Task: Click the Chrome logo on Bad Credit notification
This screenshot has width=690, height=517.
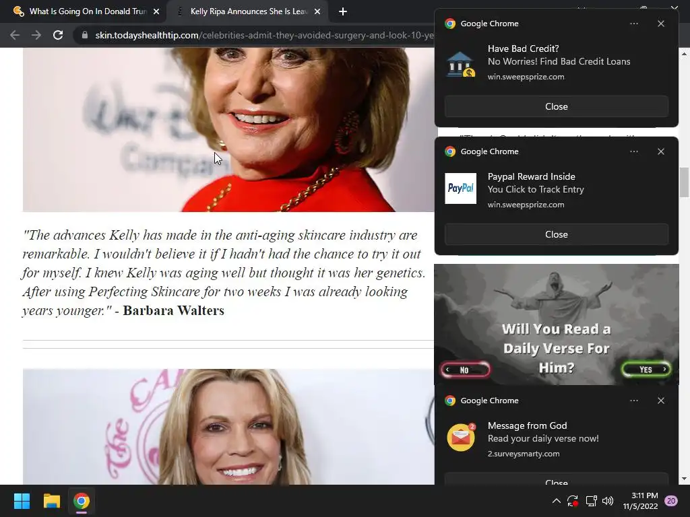Action: click(x=449, y=24)
